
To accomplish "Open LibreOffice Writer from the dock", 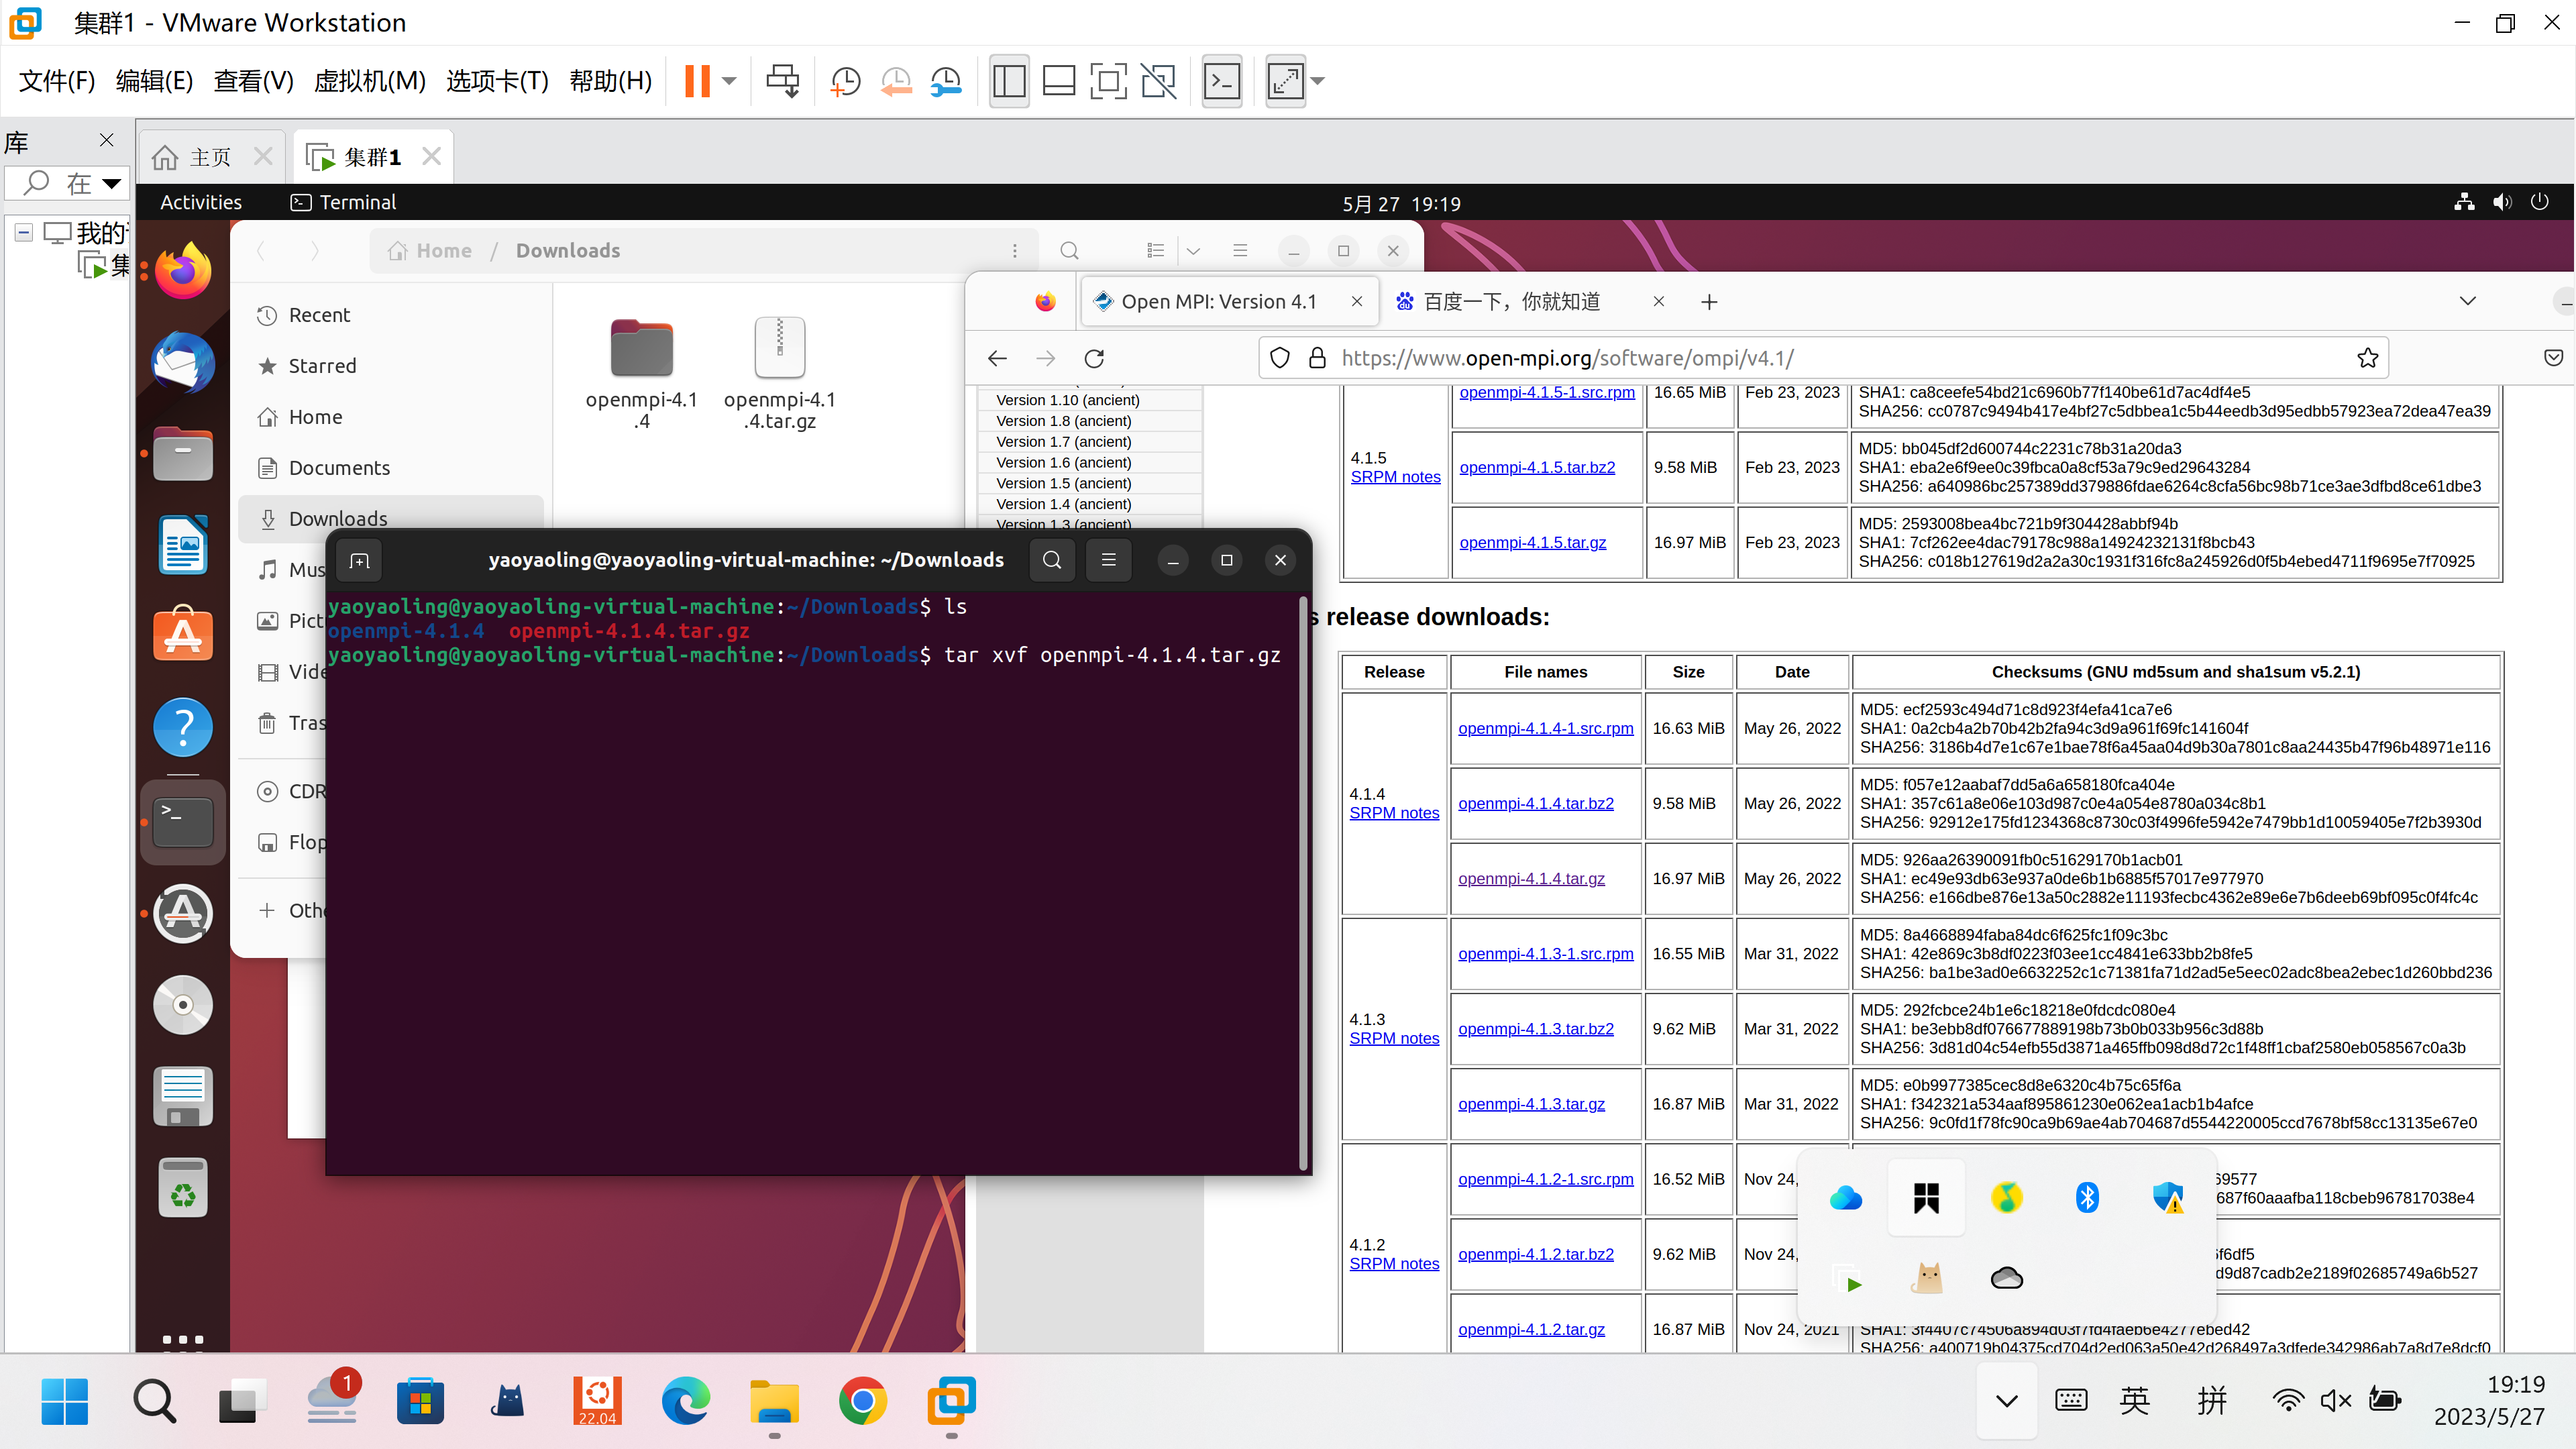I will [183, 545].
